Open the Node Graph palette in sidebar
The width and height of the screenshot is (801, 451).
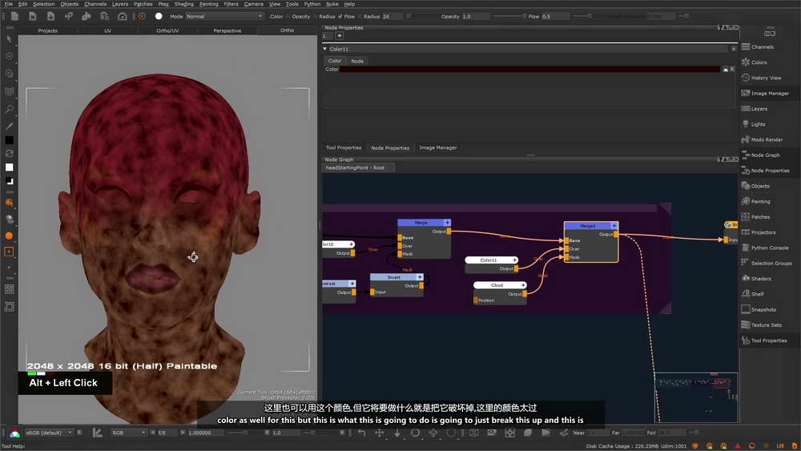(765, 155)
